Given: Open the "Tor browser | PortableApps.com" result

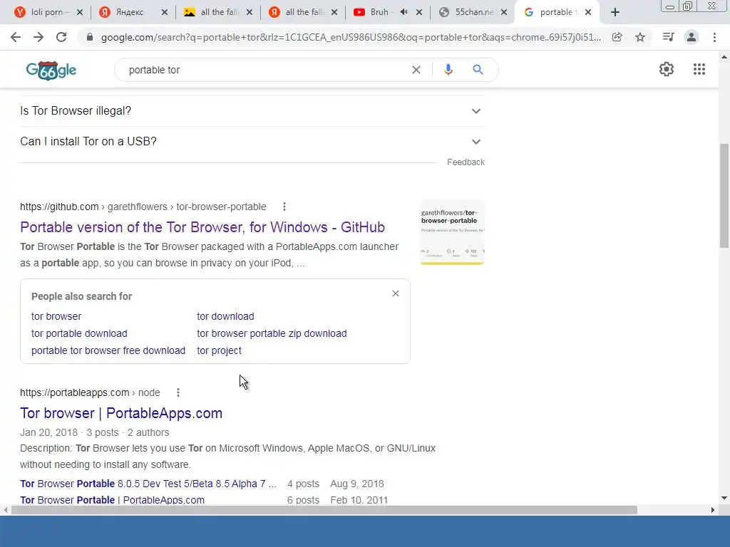Looking at the screenshot, I should pyautogui.click(x=121, y=413).
